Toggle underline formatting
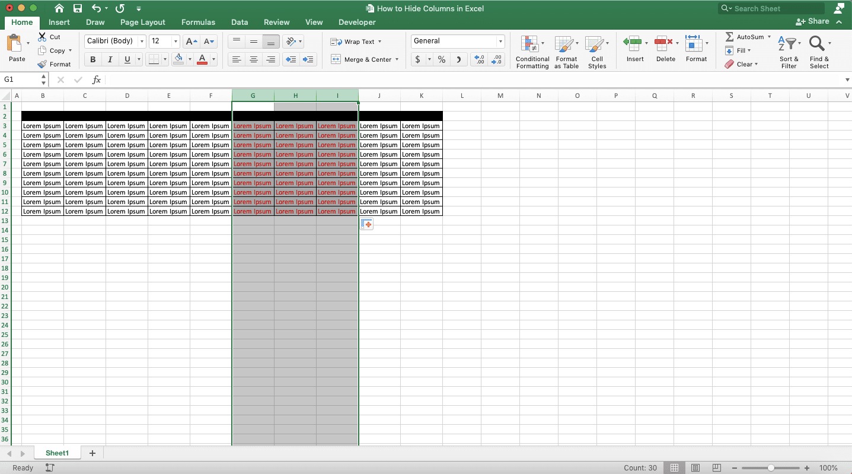 pyautogui.click(x=126, y=59)
